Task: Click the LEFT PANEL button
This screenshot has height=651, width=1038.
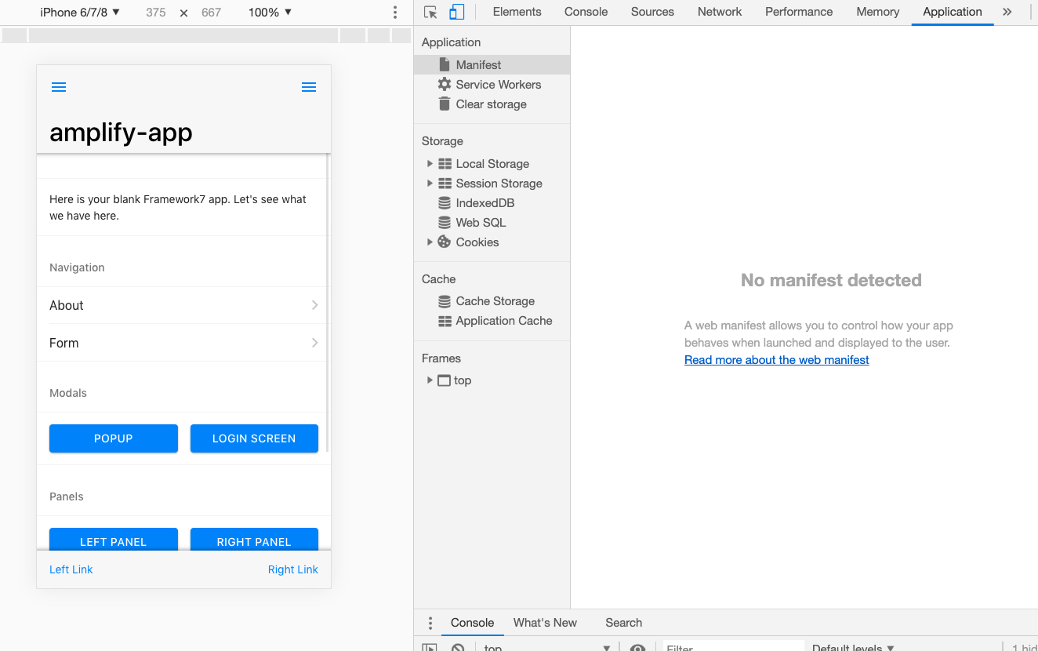Action: (114, 540)
